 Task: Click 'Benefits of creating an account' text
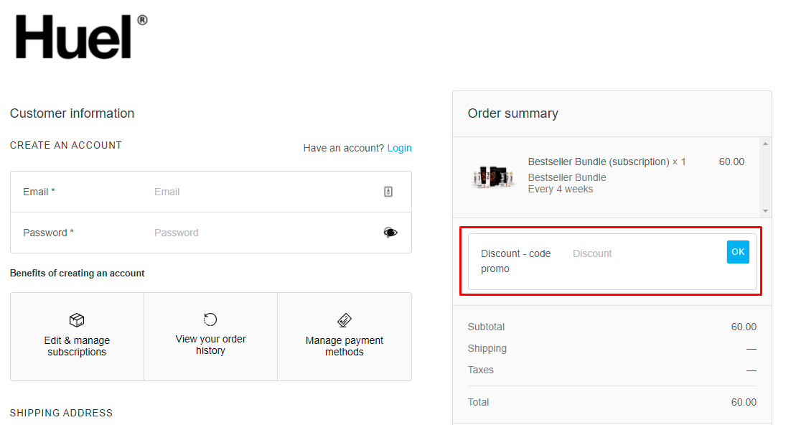78,274
